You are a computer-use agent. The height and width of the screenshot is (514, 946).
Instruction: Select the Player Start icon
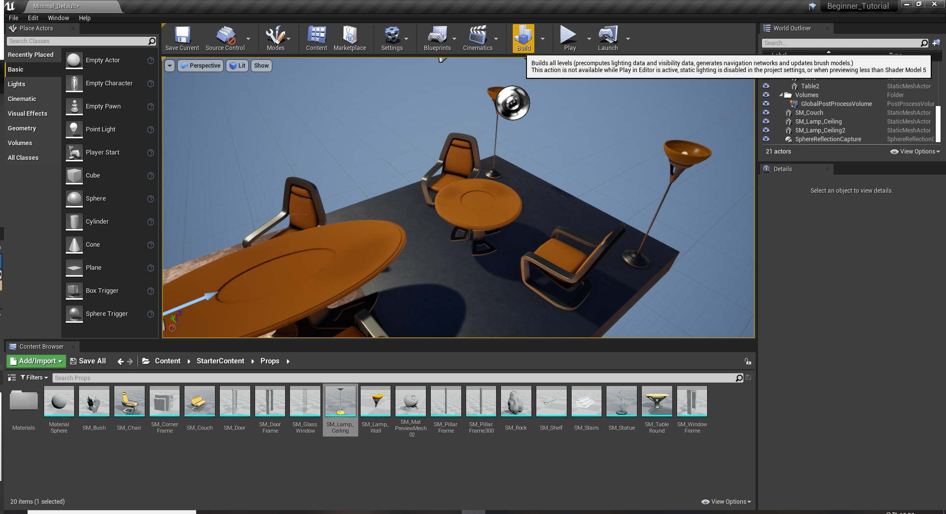tap(74, 153)
